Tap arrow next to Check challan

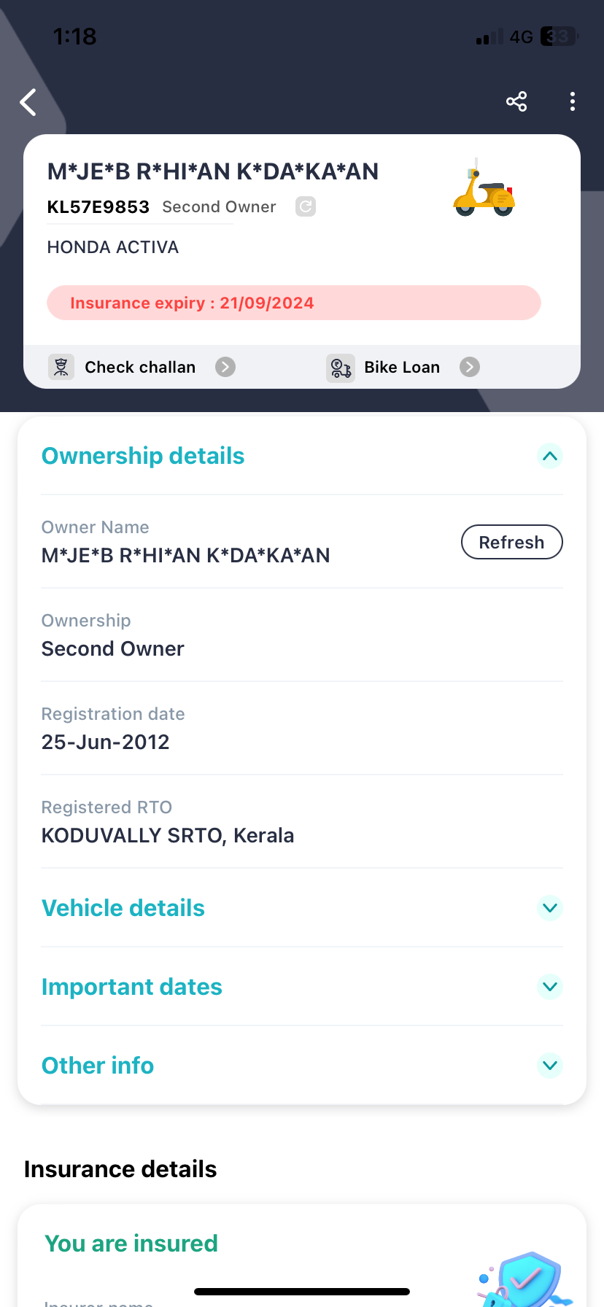(225, 367)
